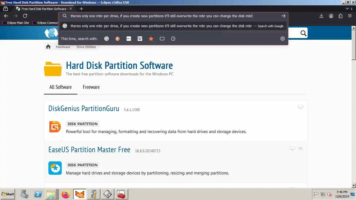This screenshot has height=200, width=356.
Task: Click the muted volume tray icon
Action: [x=330, y=194]
